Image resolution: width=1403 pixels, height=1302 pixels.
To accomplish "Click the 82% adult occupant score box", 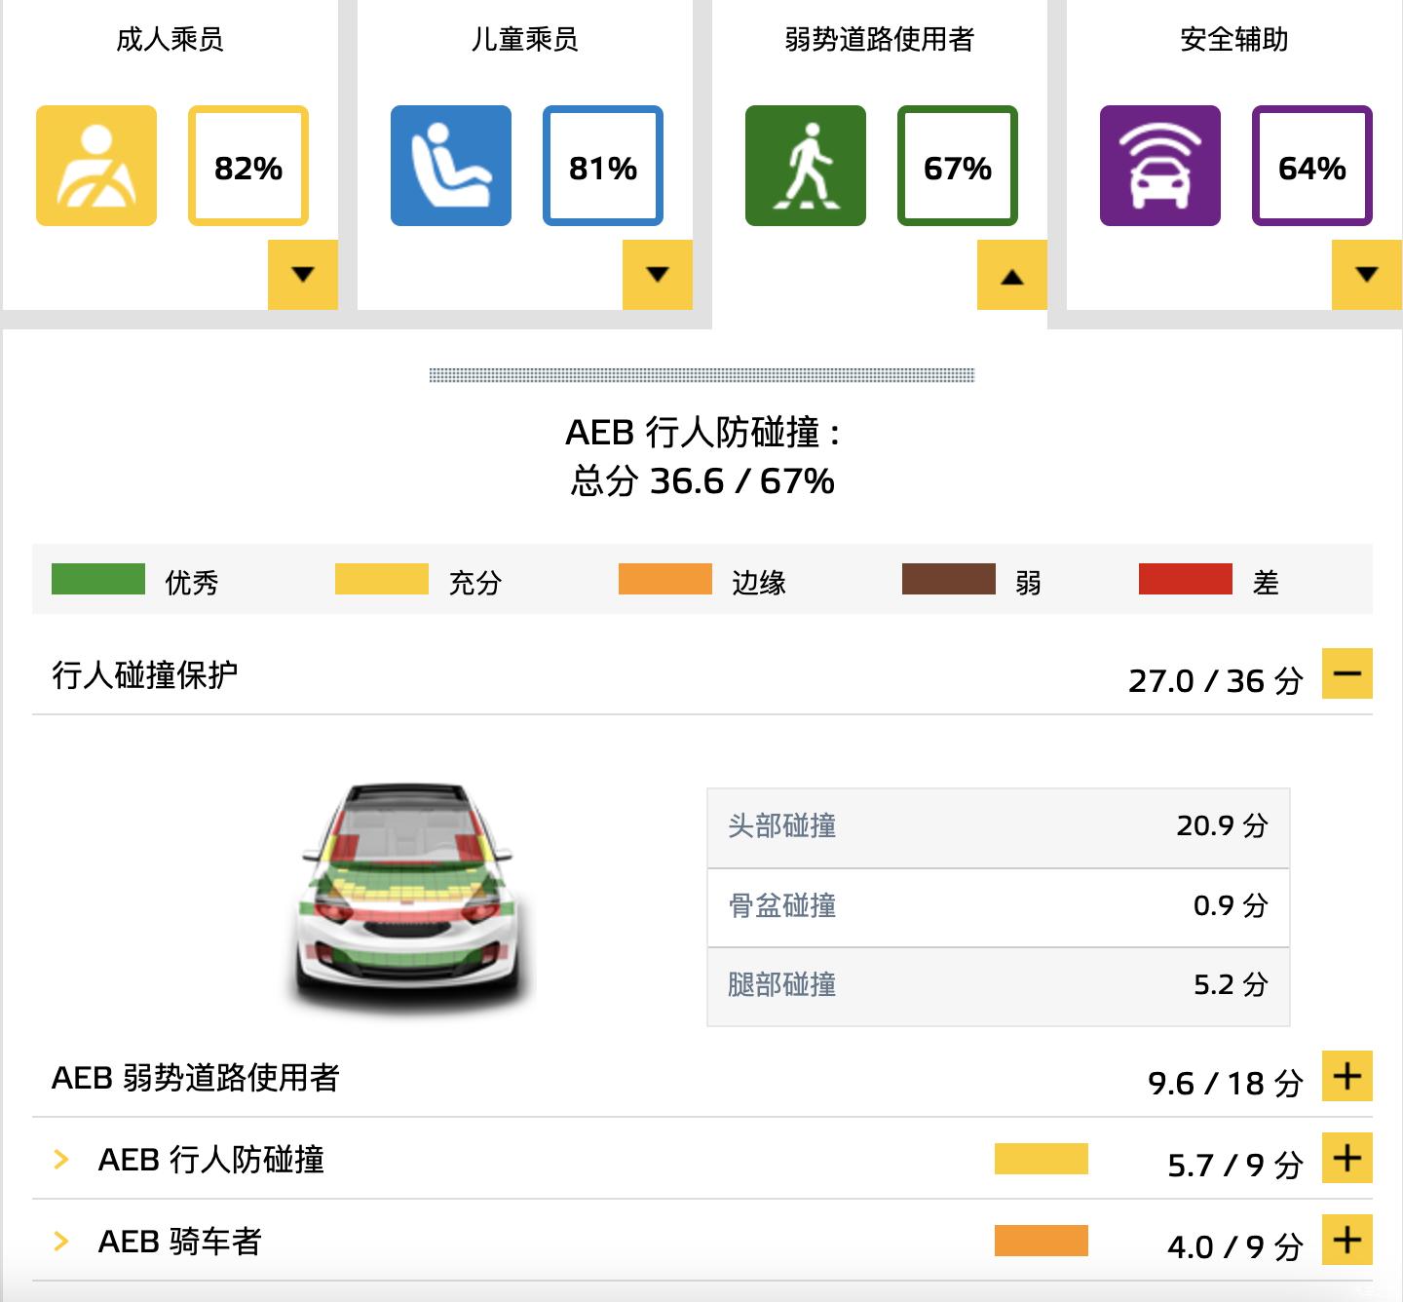I will click(x=248, y=166).
